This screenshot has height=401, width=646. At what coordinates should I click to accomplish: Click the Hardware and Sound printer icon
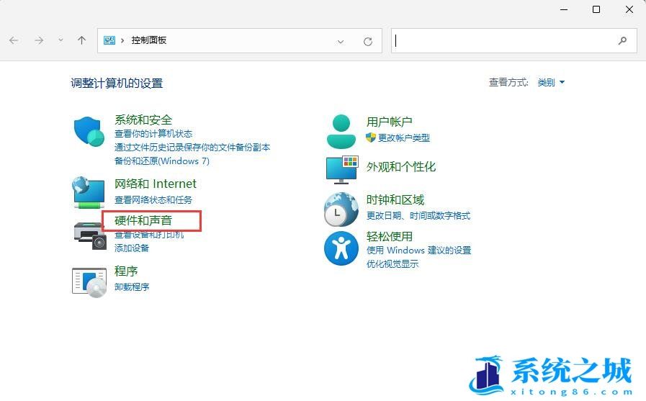coord(89,235)
